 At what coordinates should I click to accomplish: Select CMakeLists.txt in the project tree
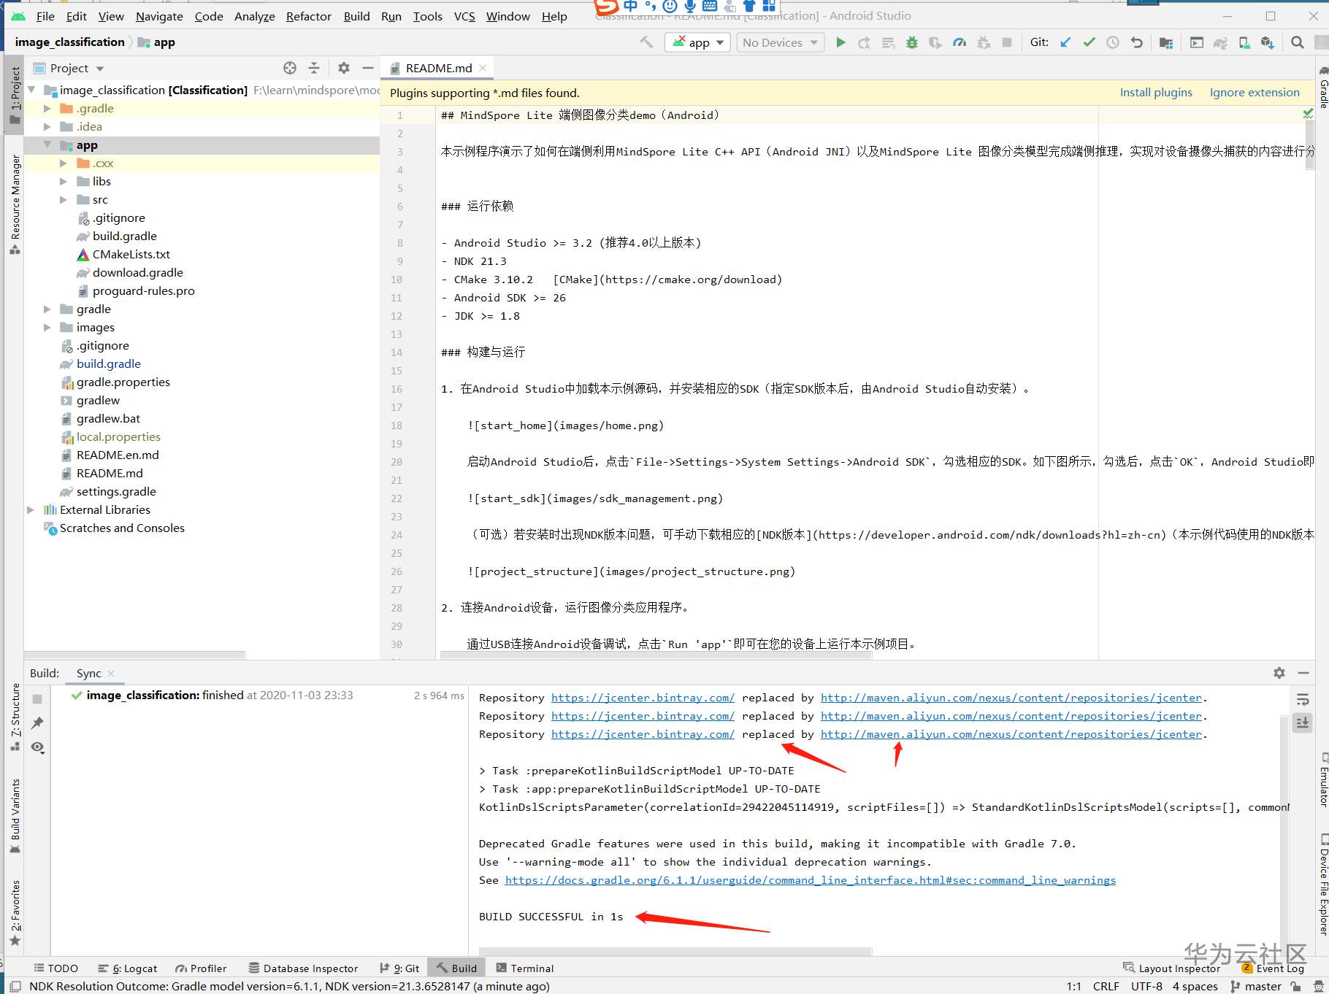(x=131, y=254)
